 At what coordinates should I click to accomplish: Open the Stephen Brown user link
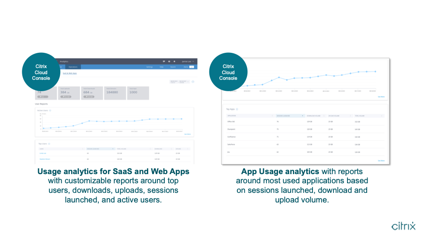point(45,159)
